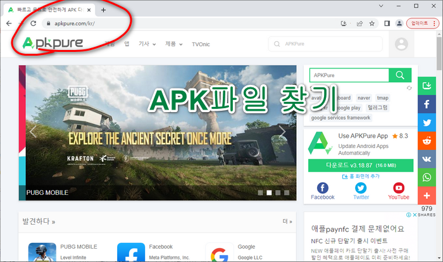Open the 애플paynfc ad headline
Viewport: 443px width, 262px height.
[x=358, y=228]
